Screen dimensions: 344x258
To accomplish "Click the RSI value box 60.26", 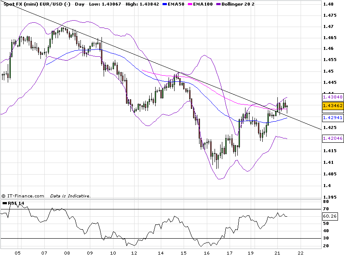I will (330, 216).
